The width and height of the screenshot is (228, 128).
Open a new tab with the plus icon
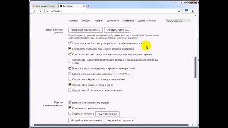(88, 6)
